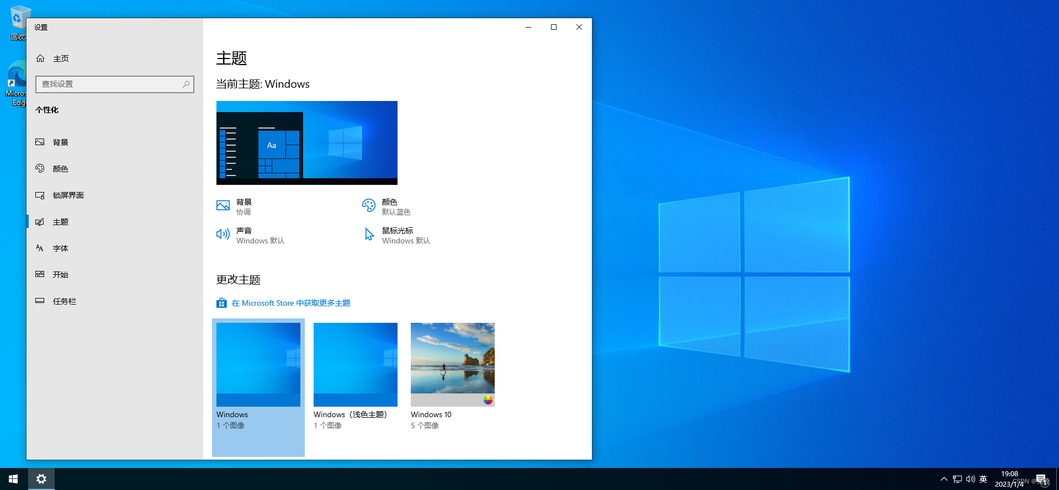Open 协调 background setting text

(243, 212)
